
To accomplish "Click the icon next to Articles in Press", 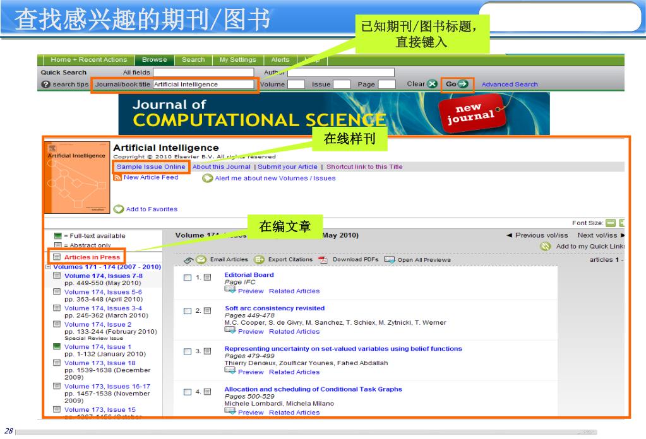I will click(x=57, y=257).
